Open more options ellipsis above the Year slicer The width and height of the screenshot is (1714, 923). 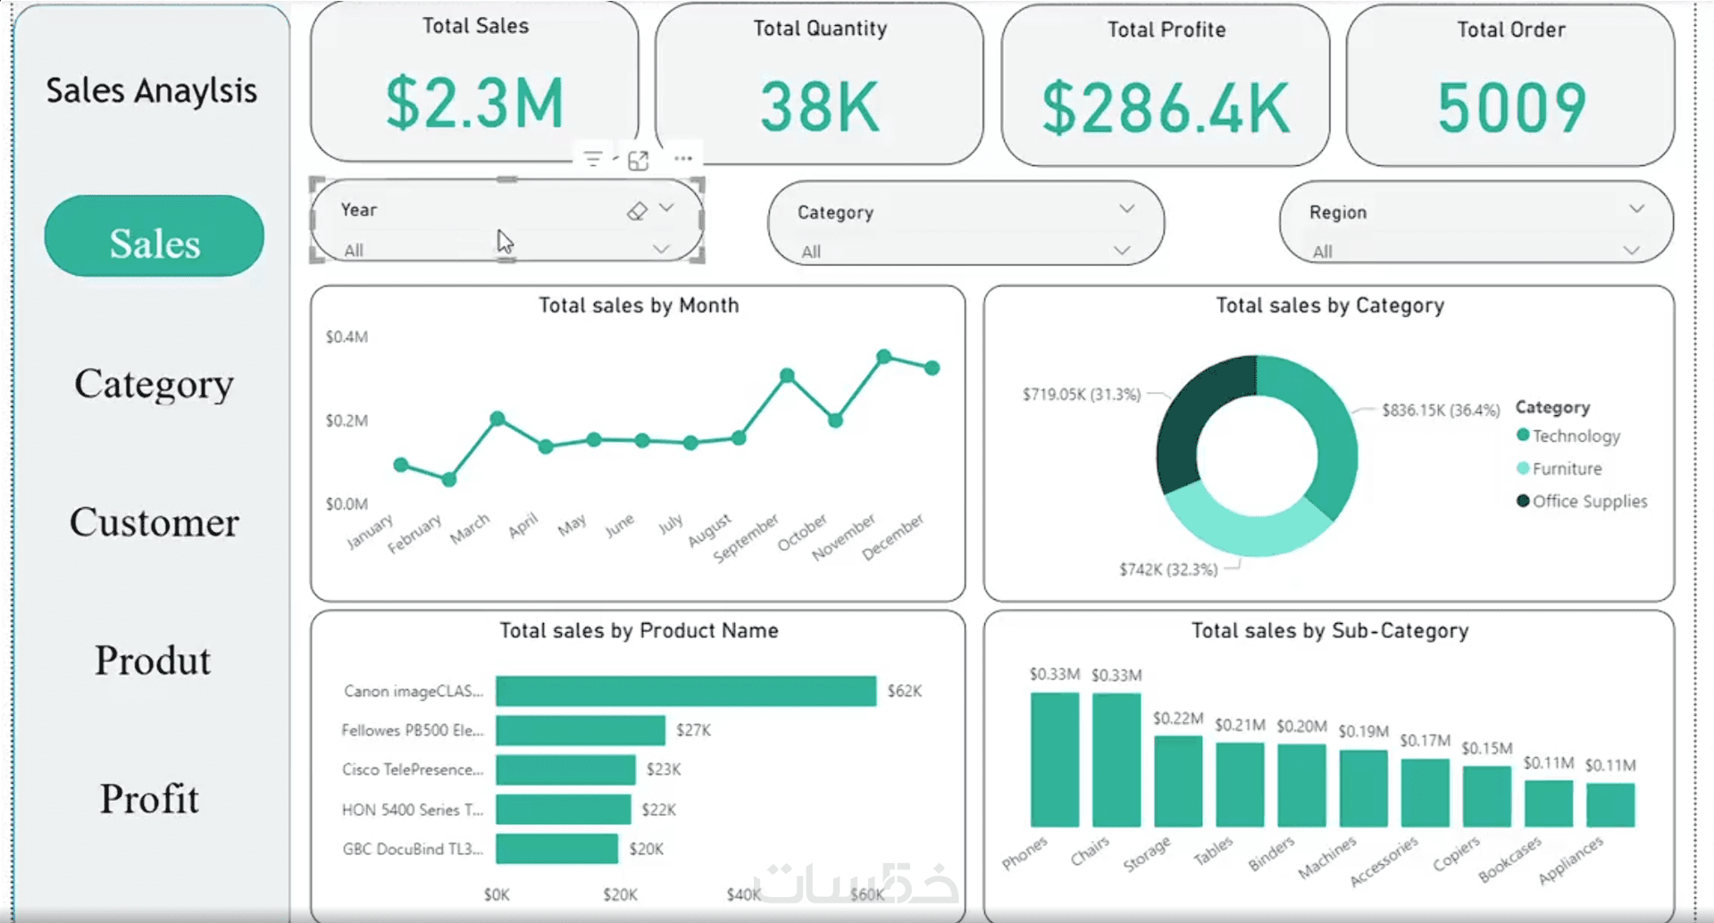tap(683, 159)
